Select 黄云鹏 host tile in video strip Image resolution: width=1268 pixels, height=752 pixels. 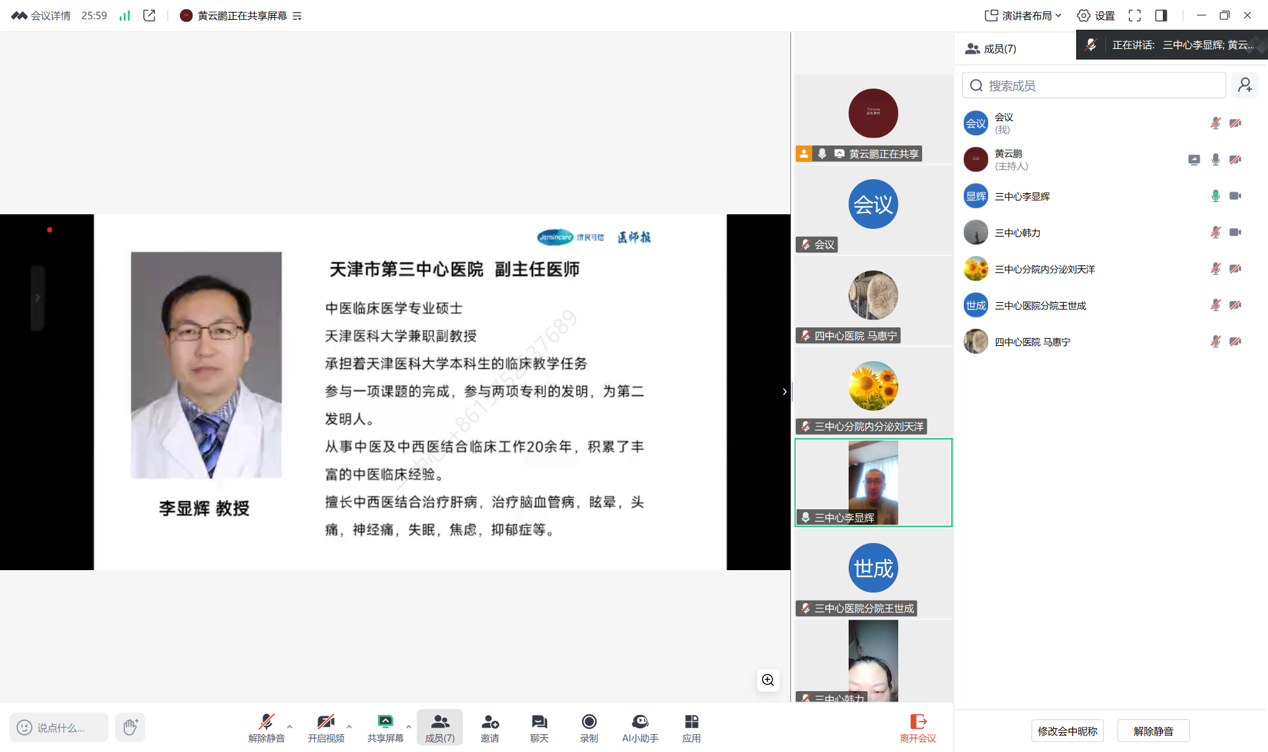tap(873, 119)
